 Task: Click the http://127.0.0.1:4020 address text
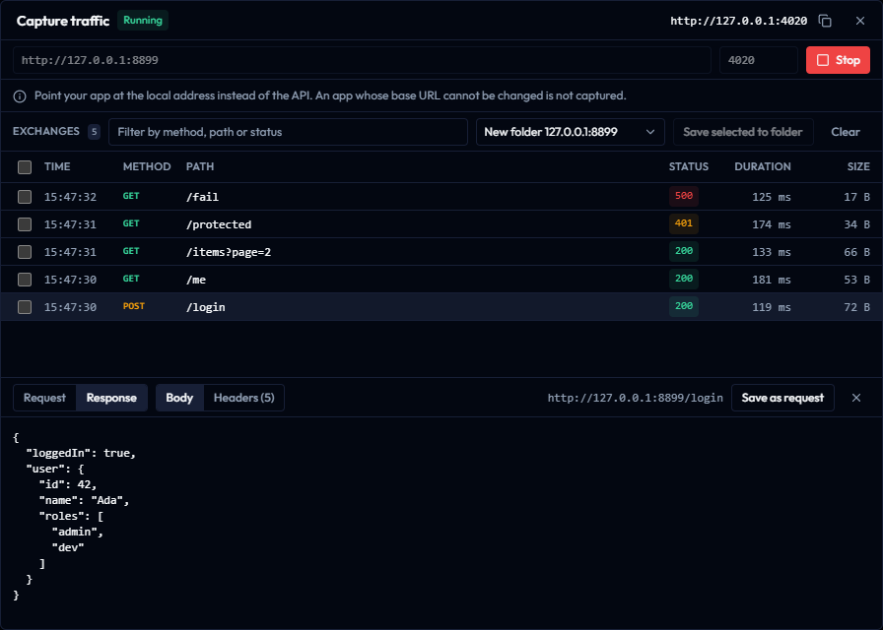pyautogui.click(x=738, y=21)
